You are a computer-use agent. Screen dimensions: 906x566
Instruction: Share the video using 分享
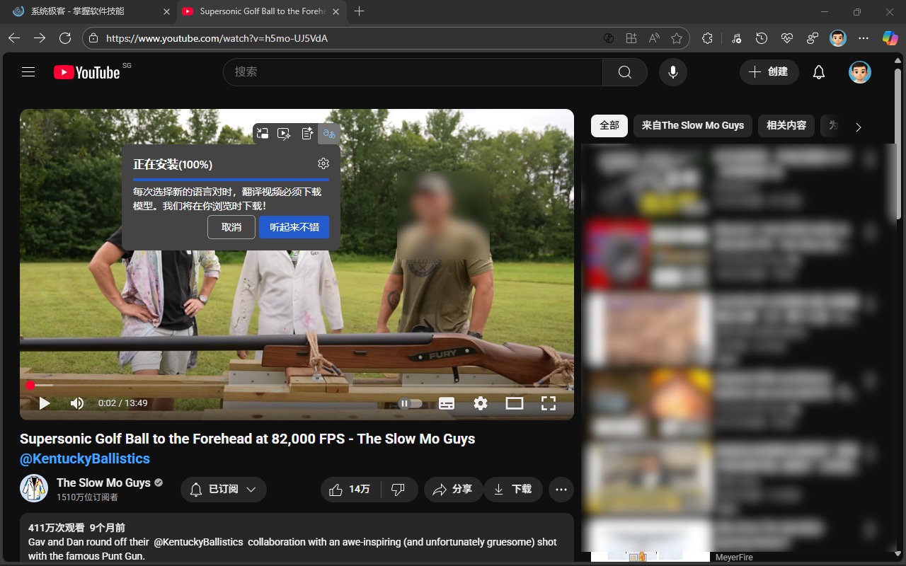(x=453, y=490)
